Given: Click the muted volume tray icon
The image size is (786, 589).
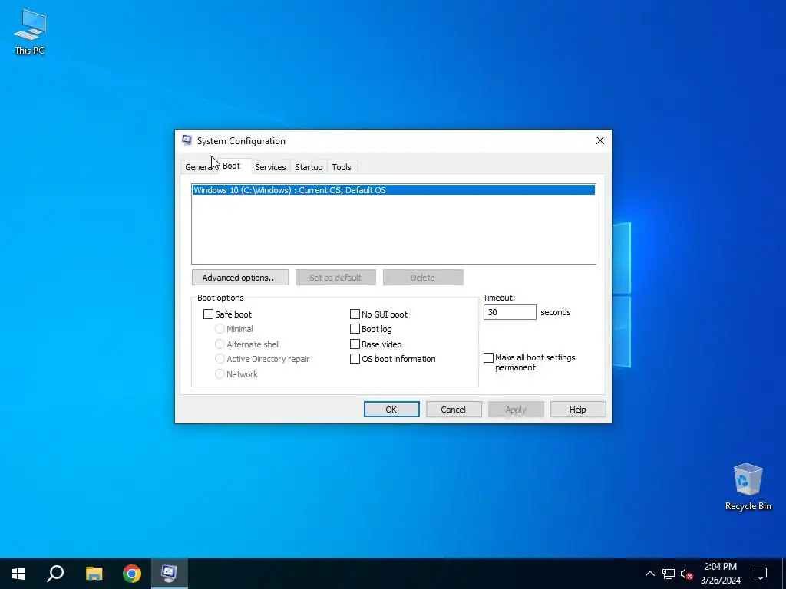Looking at the screenshot, I should [686, 574].
